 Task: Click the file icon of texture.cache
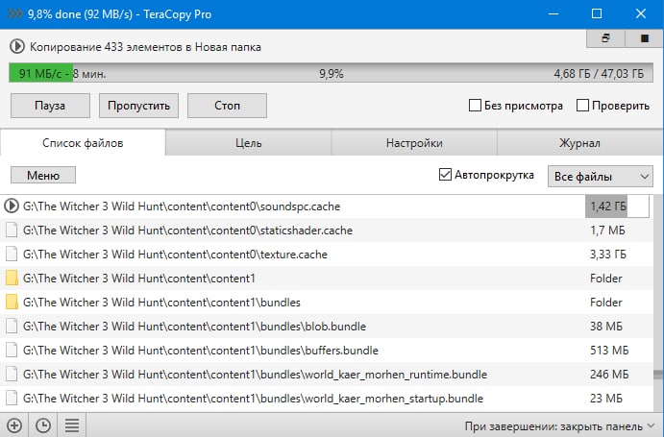(12, 255)
